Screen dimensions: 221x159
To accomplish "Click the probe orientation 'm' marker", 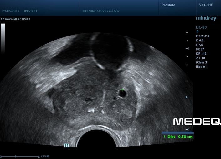I will pyautogui.click(x=66, y=145).
